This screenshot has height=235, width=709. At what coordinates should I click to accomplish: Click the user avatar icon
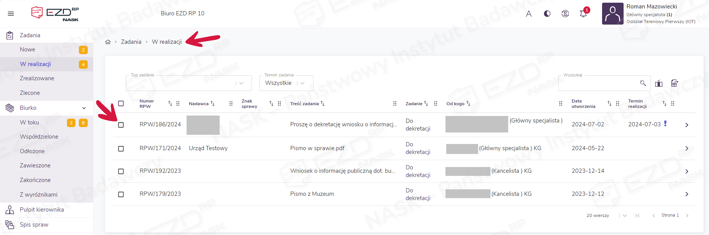click(612, 14)
